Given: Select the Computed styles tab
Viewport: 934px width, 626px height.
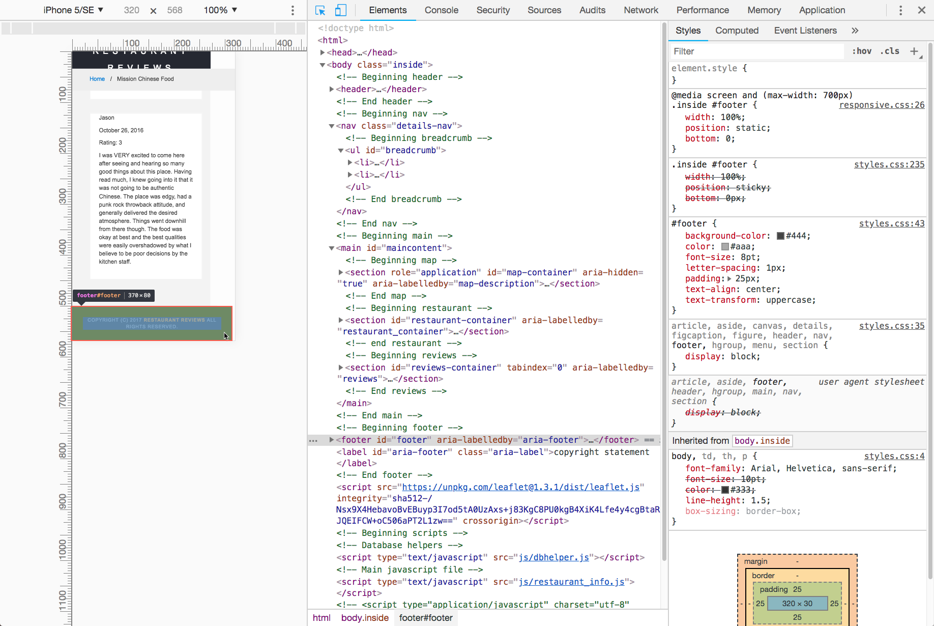Looking at the screenshot, I should click(x=737, y=31).
